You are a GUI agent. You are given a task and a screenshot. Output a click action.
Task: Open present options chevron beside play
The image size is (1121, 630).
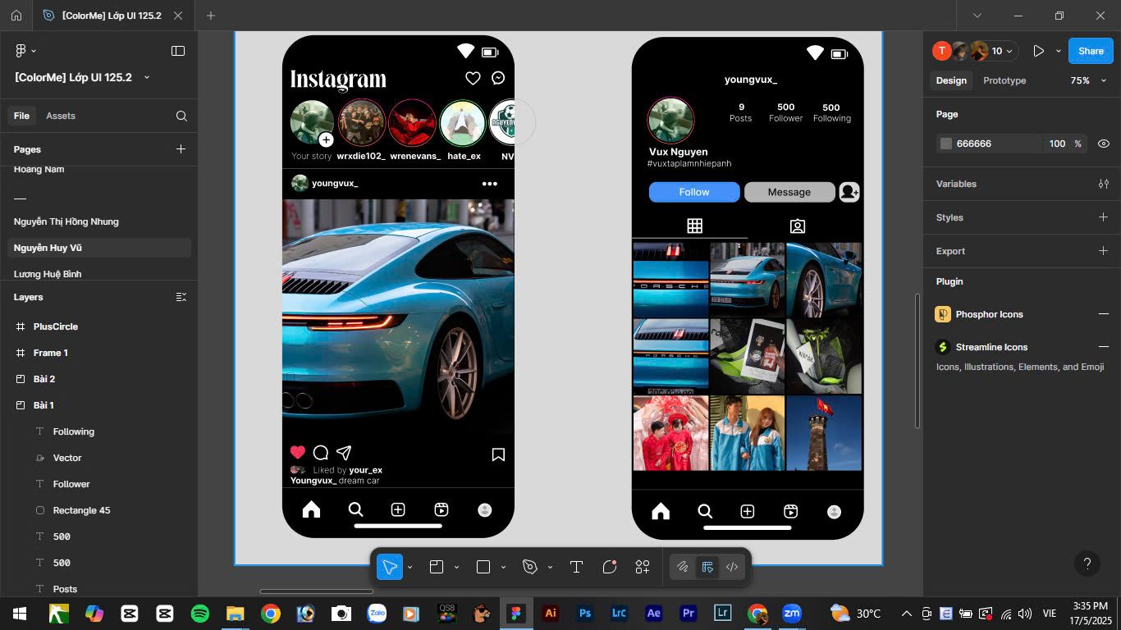pyautogui.click(x=1059, y=51)
